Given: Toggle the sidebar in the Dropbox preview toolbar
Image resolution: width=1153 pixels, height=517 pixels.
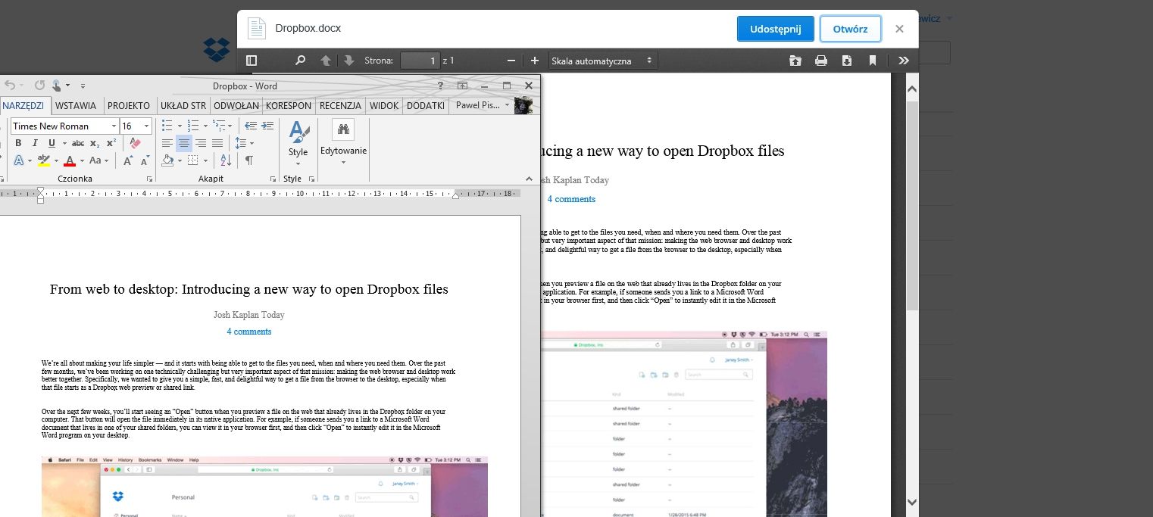Looking at the screenshot, I should 252,61.
